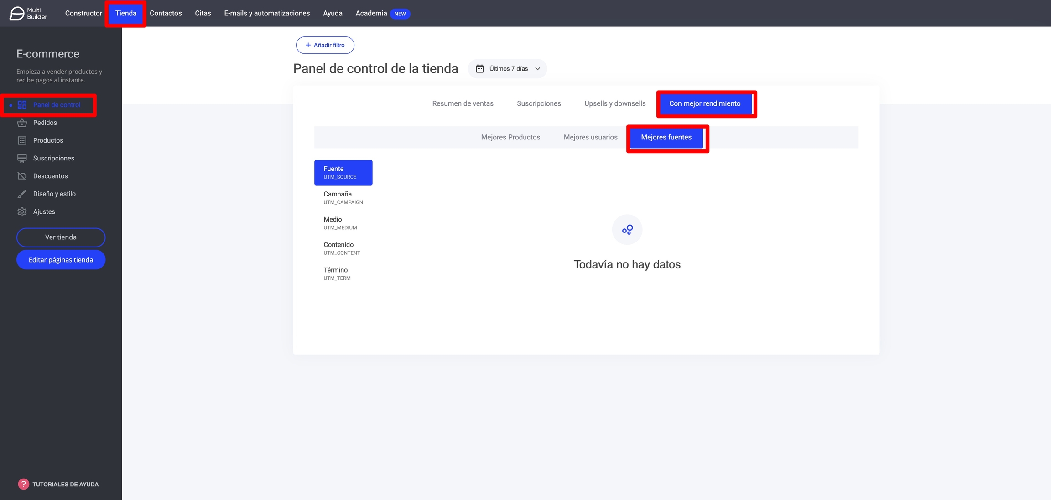This screenshot has width=1051, height=500.
Task: Click the Suscripciones card icon
Action: 22,158
